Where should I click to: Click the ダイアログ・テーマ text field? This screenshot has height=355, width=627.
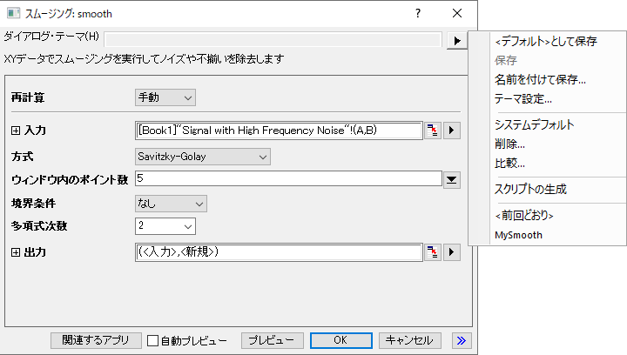click(273, 39)
